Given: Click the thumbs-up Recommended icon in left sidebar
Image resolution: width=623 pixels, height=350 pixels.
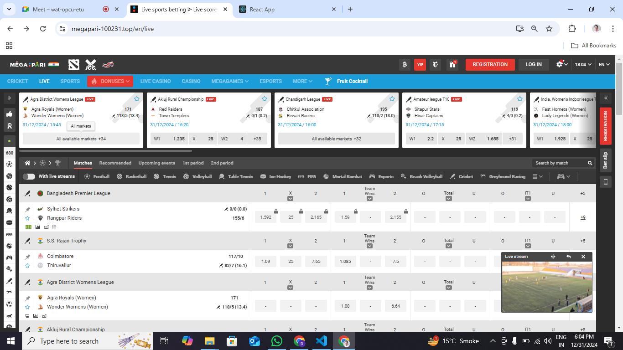Looking at the screenshot, I should (x=9, y=114).
